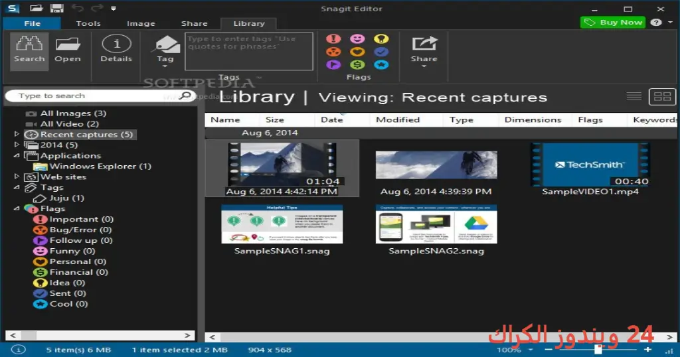
Task: Click the Snagit logo icon in title bar
Action: [13, 8]
